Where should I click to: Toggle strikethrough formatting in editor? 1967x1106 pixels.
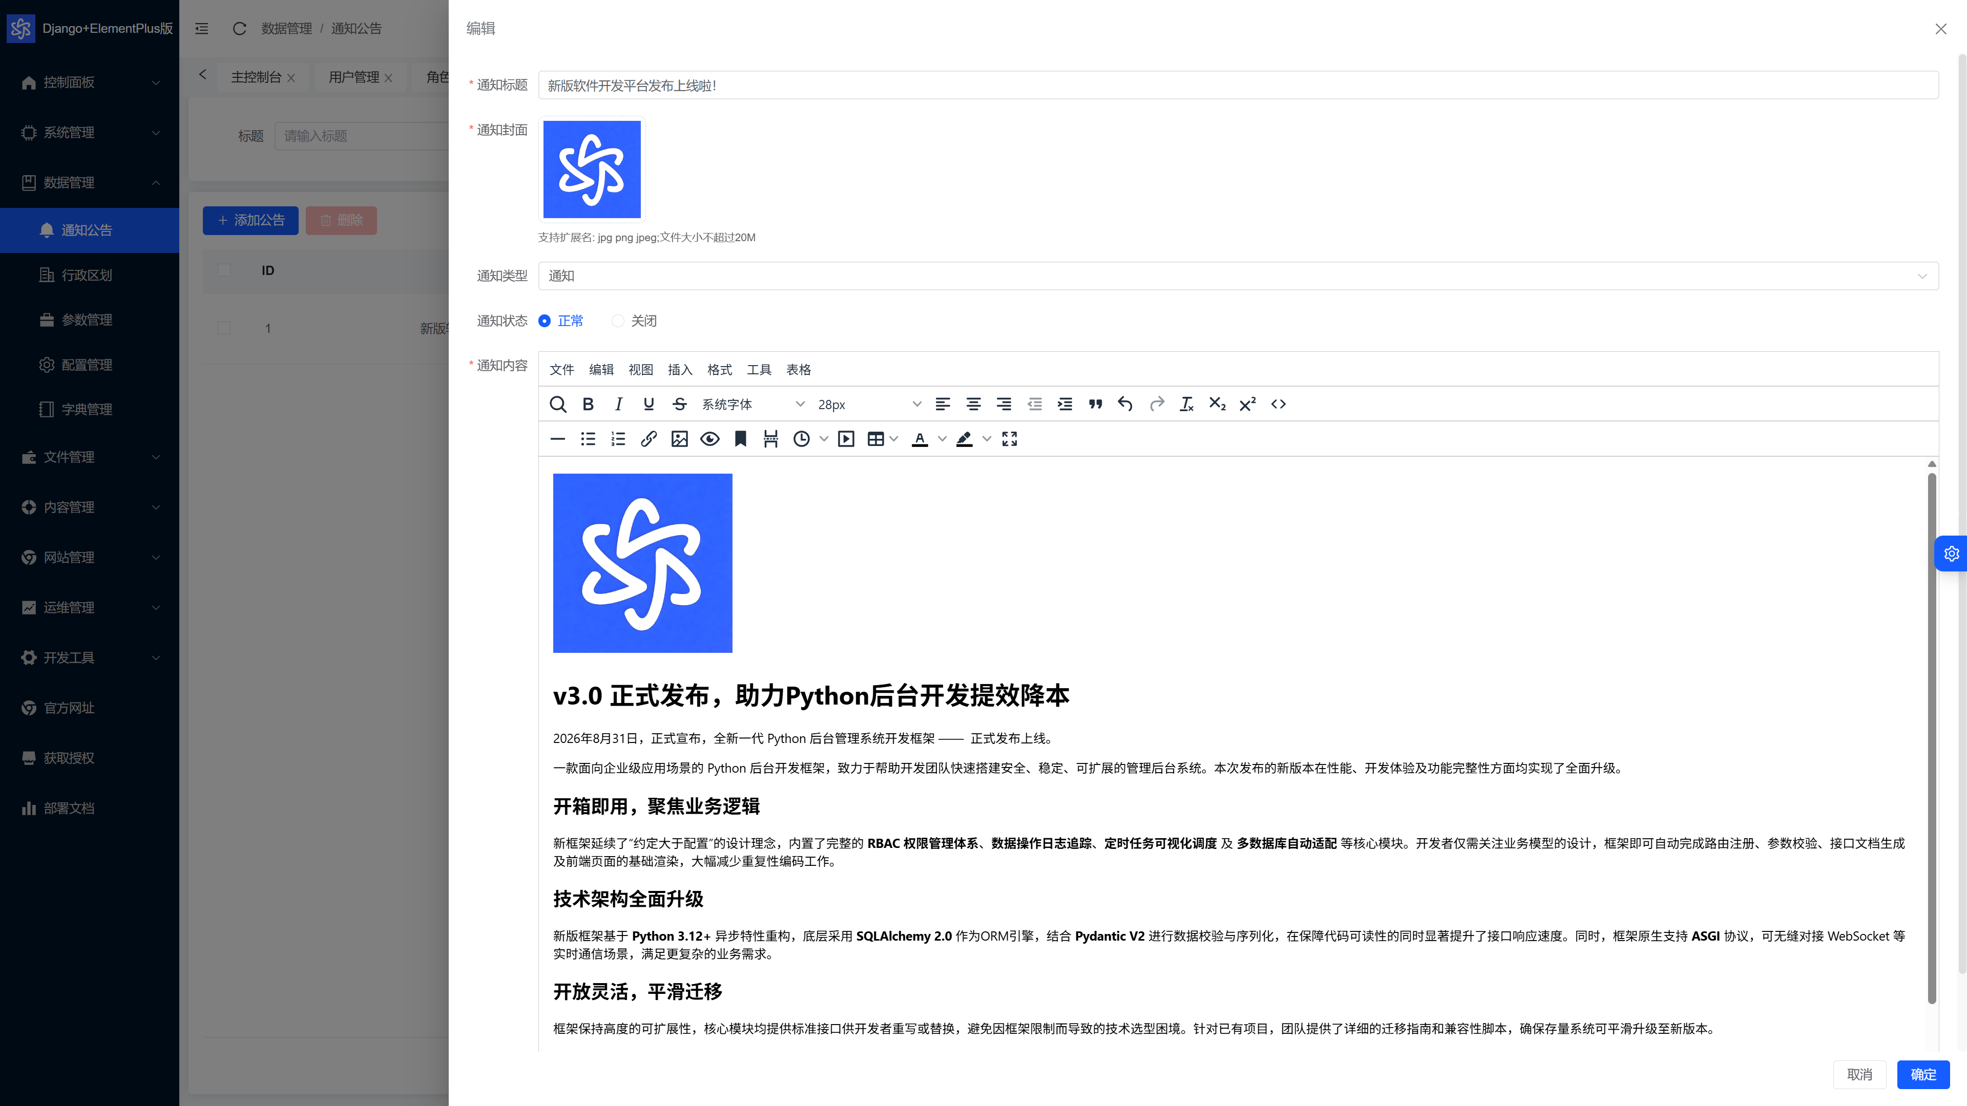[680, 405]
